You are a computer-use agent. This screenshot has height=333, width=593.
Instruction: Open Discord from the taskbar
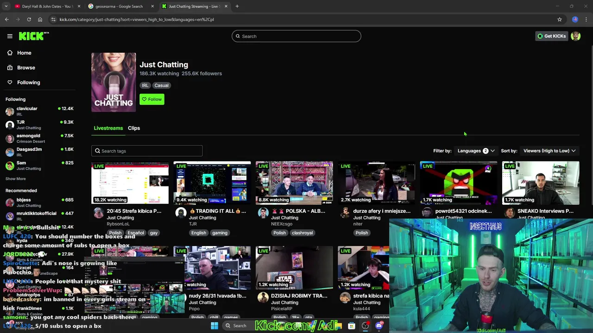click(379, 326)
